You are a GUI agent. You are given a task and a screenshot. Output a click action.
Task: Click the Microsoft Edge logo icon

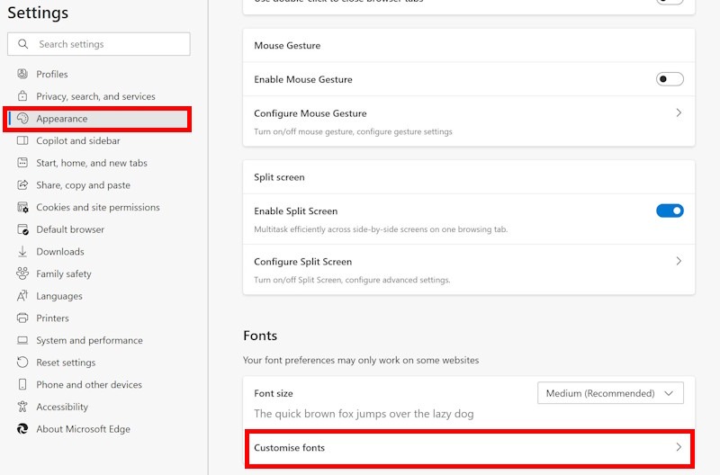pos(22,429)
